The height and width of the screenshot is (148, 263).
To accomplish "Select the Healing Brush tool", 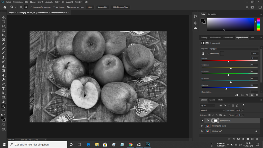I will pos(3,49).
